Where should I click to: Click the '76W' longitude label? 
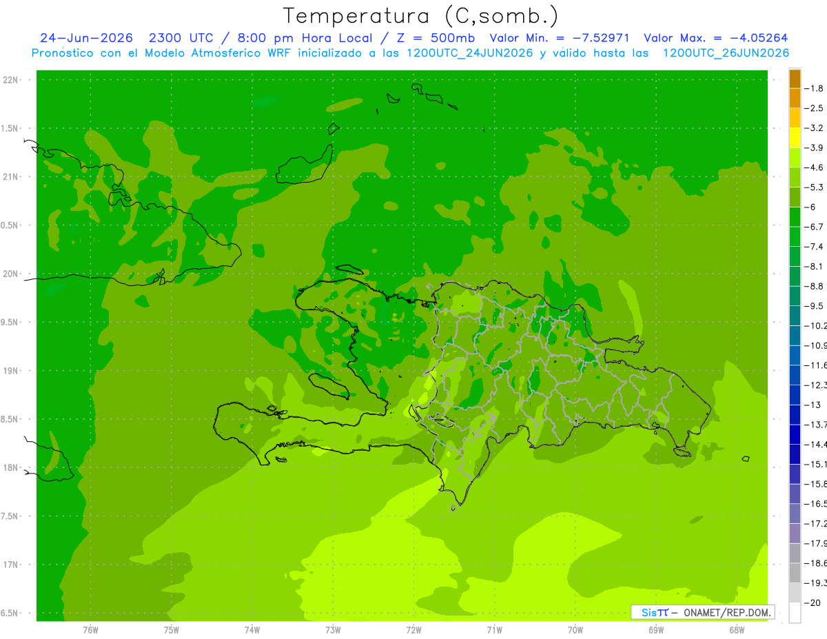(x=90, y=630)
